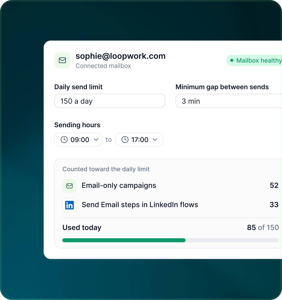The width and height of the screenshot is (282, 300).
Task: Open the 17:00 sending hours dropdown
Action: pos(139,140)
